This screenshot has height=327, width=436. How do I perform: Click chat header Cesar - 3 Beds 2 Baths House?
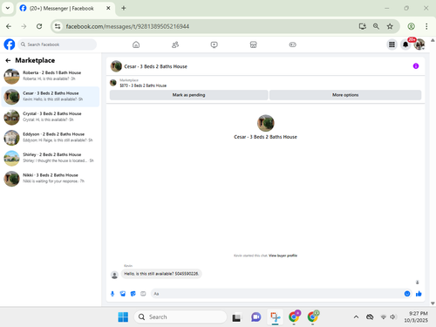155,66
